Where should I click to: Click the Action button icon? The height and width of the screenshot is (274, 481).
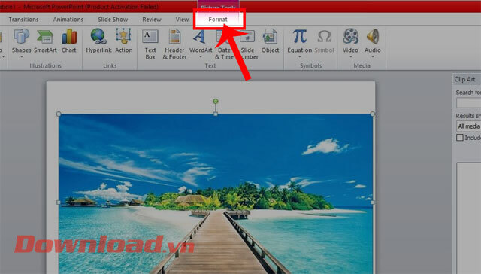click(123, 36)
